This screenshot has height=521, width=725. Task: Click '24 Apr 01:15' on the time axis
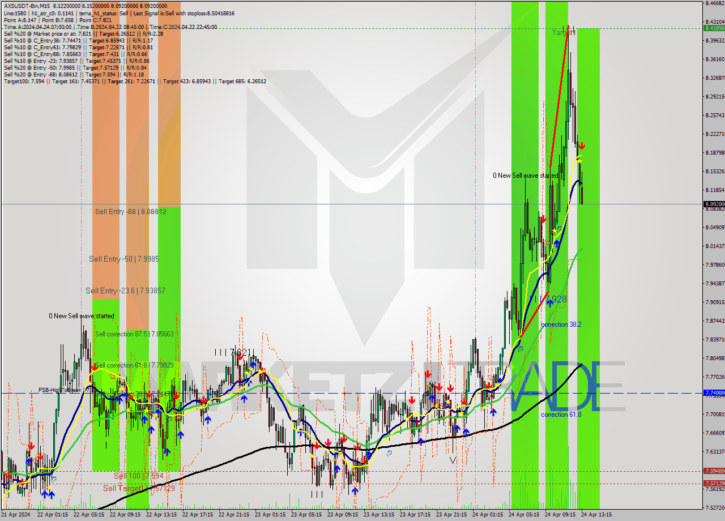tap(488, 515)
